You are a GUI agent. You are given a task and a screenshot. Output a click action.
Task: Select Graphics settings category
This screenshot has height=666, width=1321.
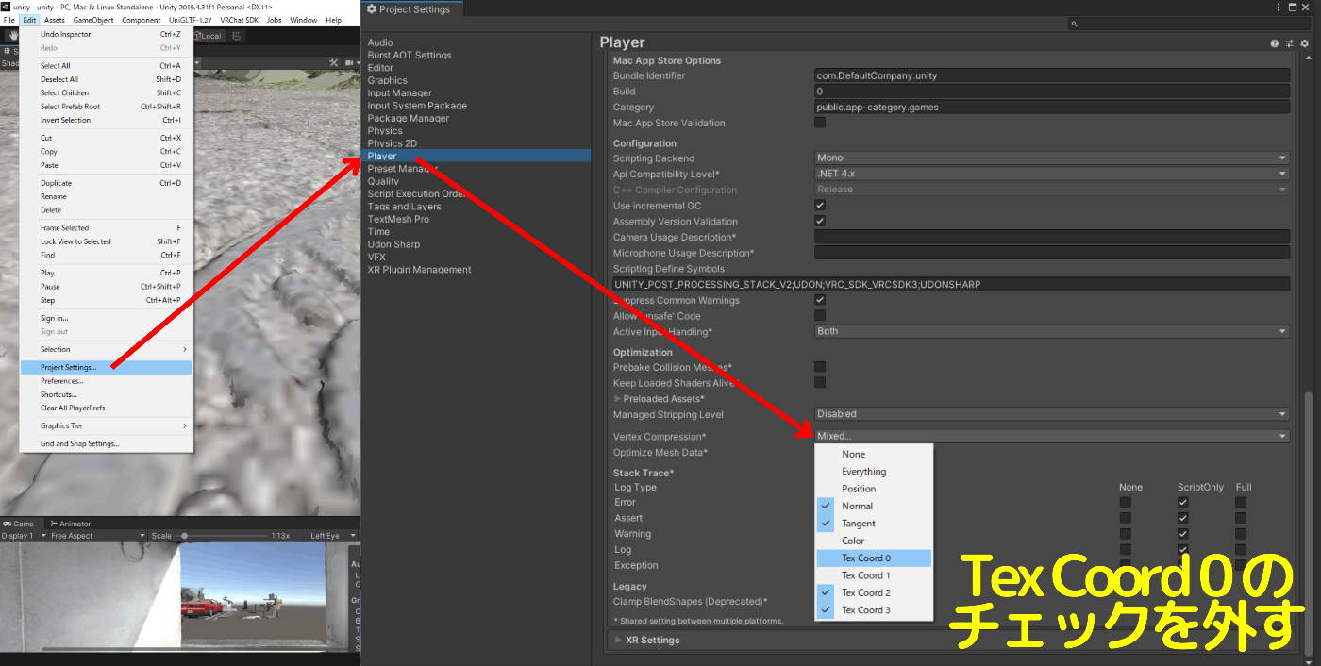[x=388, y=80]
